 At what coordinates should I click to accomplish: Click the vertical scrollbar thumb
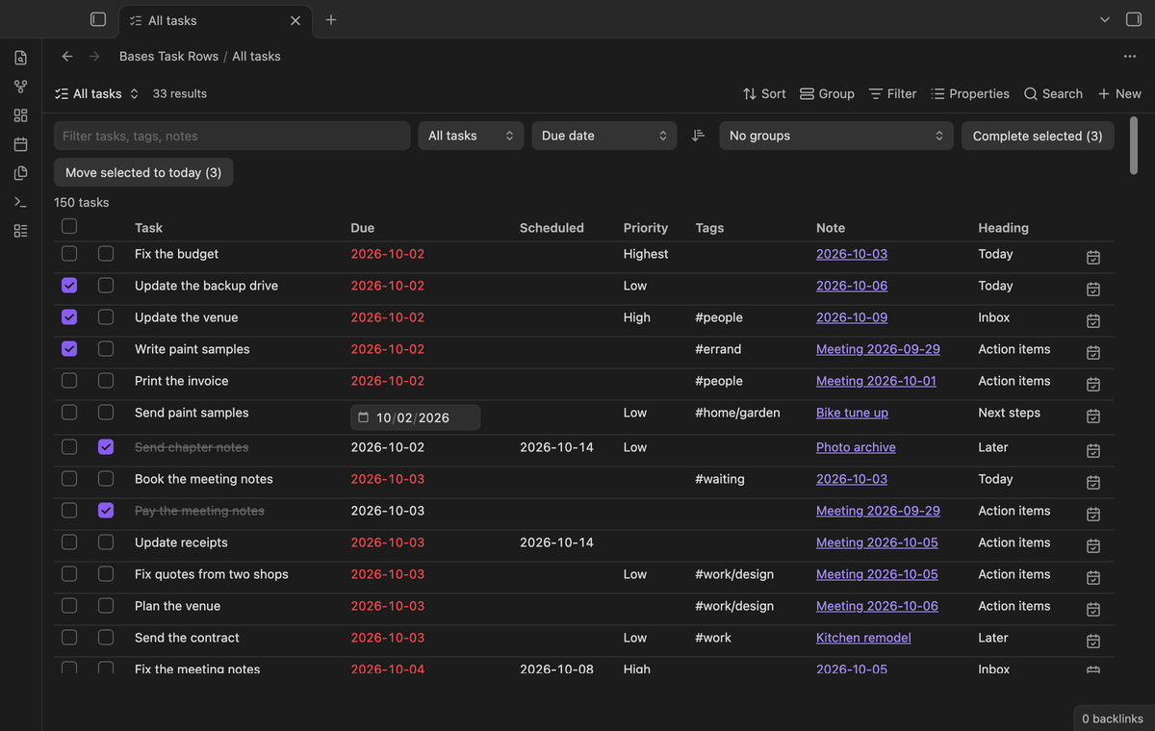coord(1133,145)
